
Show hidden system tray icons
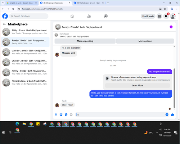157,132
